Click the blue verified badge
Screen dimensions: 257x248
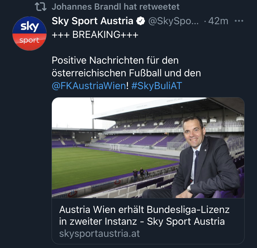point(141,21)
